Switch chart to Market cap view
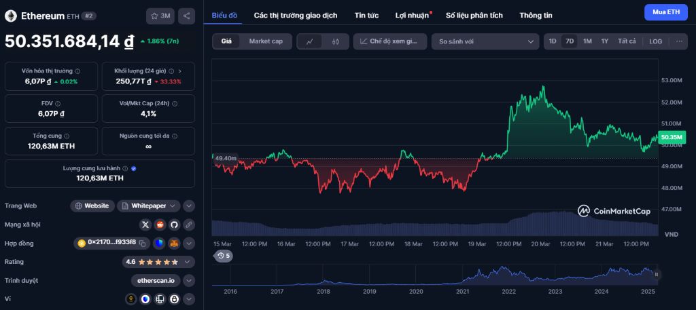Viewport: 696px width, 310px height. click(x=266, y=41)
